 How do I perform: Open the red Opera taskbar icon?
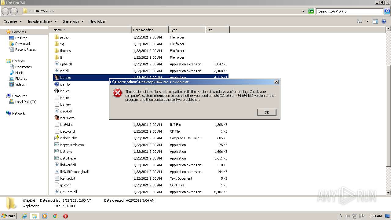[65, 216]
